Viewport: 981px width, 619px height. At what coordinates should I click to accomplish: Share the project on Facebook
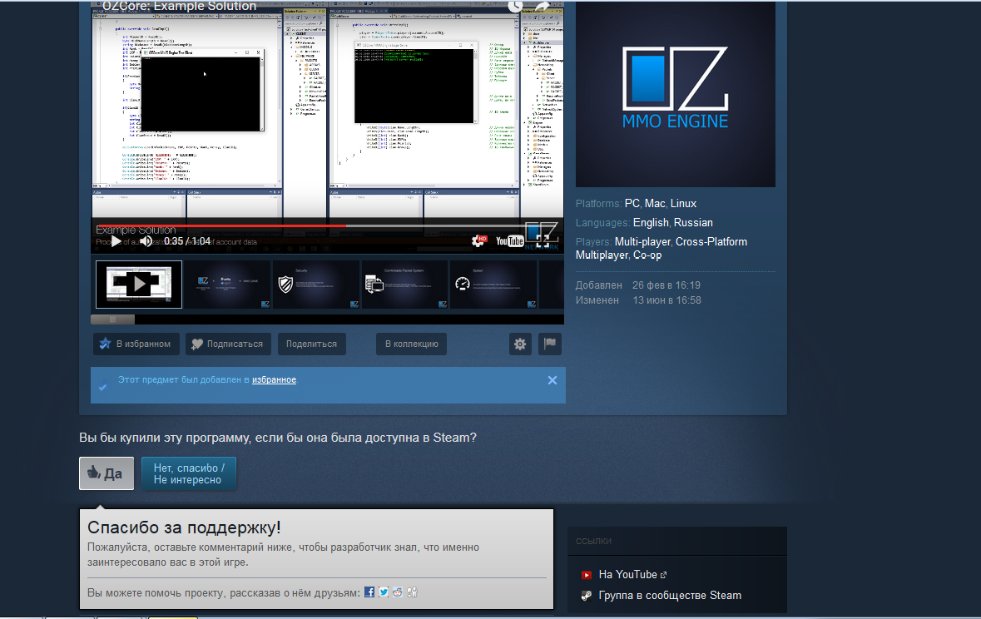(x=369, y=592)
